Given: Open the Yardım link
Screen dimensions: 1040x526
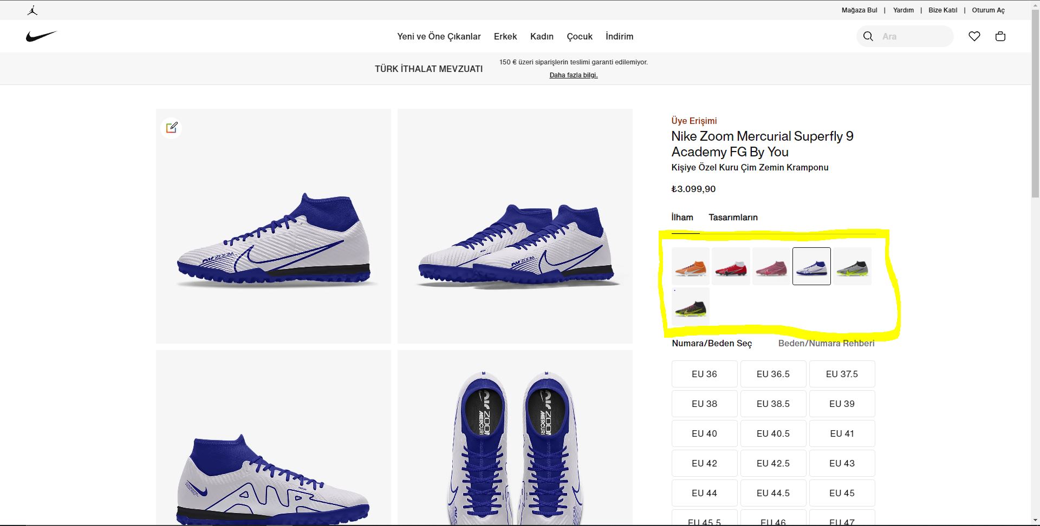Looking at the screenshot, I should tap(903, 10).
